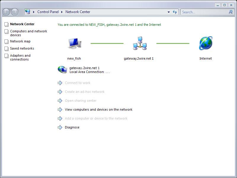
Task: Click View computers and devices on the network
Action: click(99, 109)
